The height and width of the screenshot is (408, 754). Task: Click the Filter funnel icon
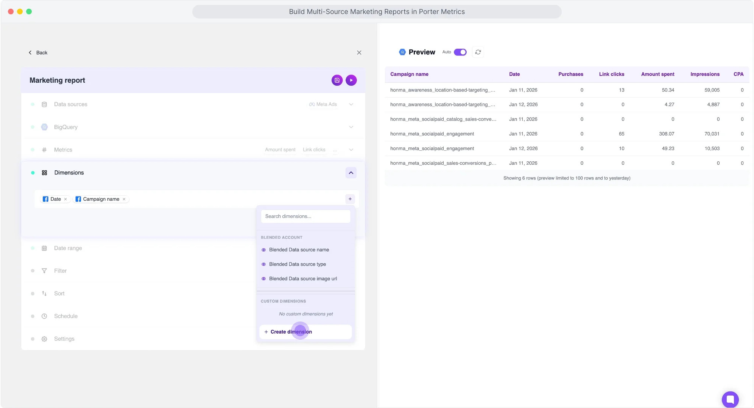pyautogui.click(x=44, y=270)
